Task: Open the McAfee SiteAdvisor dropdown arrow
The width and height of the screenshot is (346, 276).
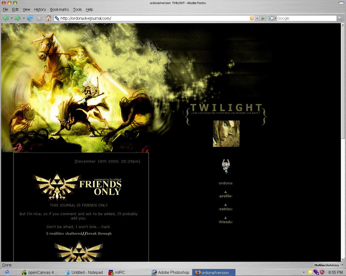Action: (x=342, y=265)
